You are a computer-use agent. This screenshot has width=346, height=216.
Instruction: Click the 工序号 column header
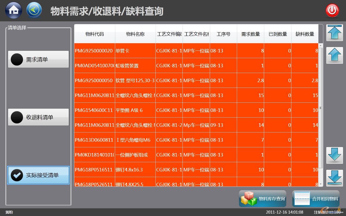click(223, 34)
